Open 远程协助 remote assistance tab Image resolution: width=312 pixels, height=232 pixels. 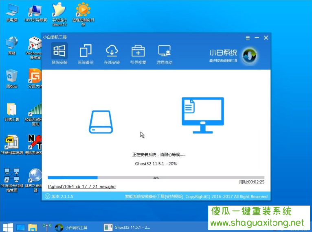pos(164,54)
